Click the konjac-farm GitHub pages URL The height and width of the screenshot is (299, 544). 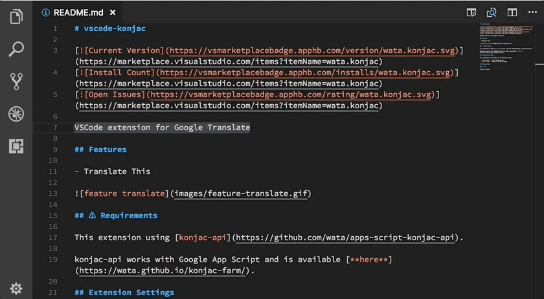(163, 271)
